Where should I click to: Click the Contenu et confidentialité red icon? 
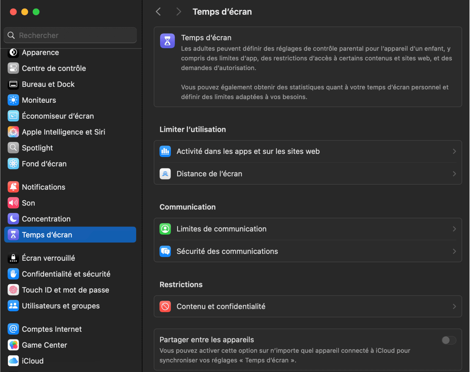point(165,306)
